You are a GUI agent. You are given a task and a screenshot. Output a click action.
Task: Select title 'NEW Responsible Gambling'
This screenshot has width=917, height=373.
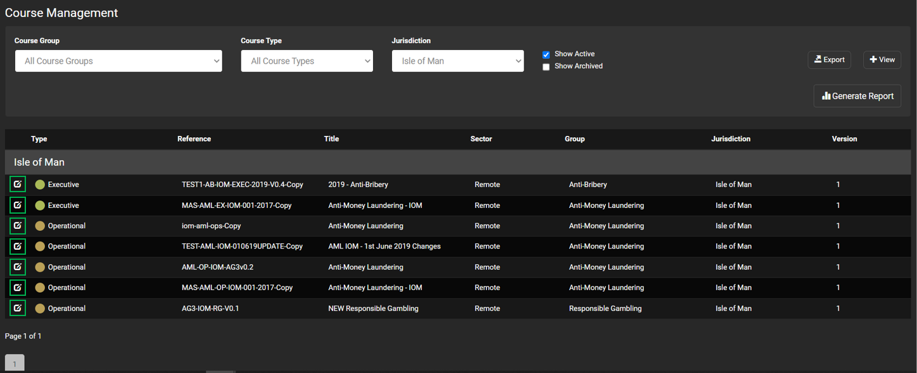coord(373,309)
